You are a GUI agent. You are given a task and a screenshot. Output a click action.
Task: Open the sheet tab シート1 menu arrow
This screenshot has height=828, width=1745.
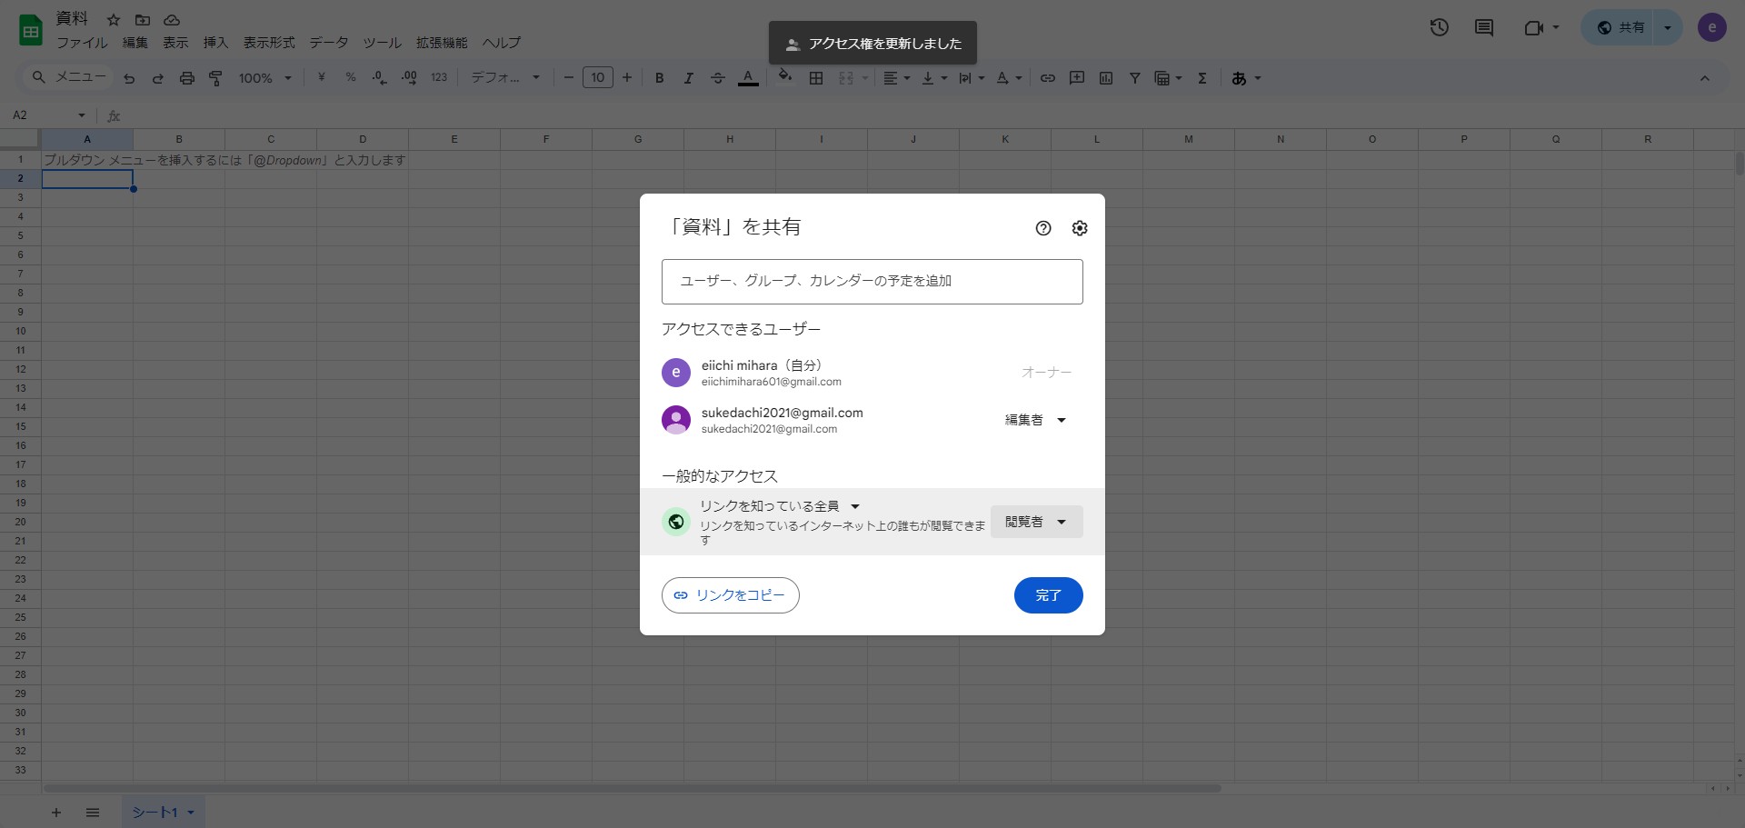click(191, 813)
